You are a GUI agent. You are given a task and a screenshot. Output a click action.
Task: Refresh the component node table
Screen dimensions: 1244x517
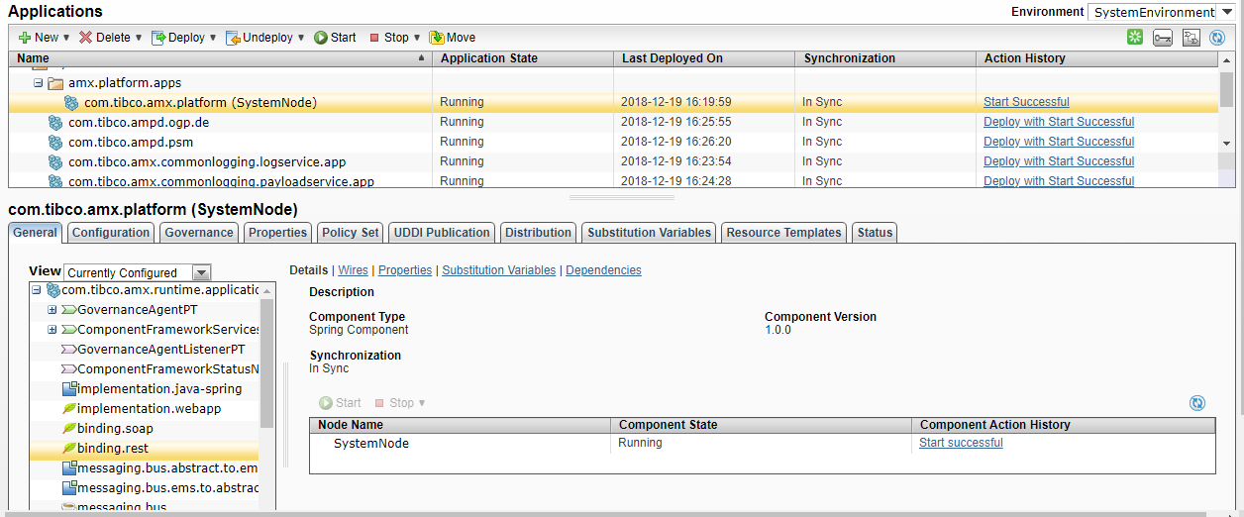(1197, 403)
